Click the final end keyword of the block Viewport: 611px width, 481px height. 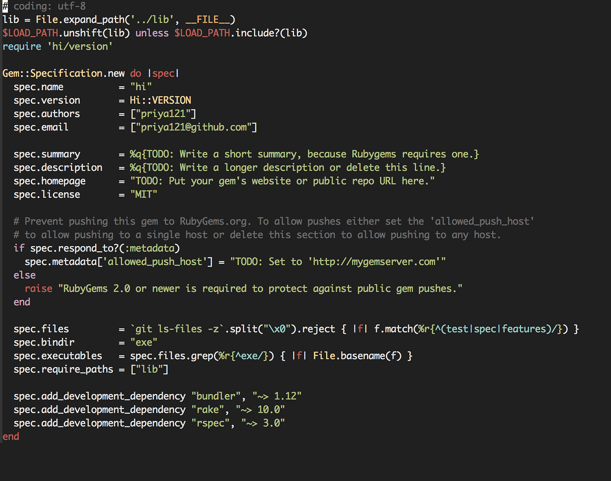pyautogui.click(x=10, y=436)
